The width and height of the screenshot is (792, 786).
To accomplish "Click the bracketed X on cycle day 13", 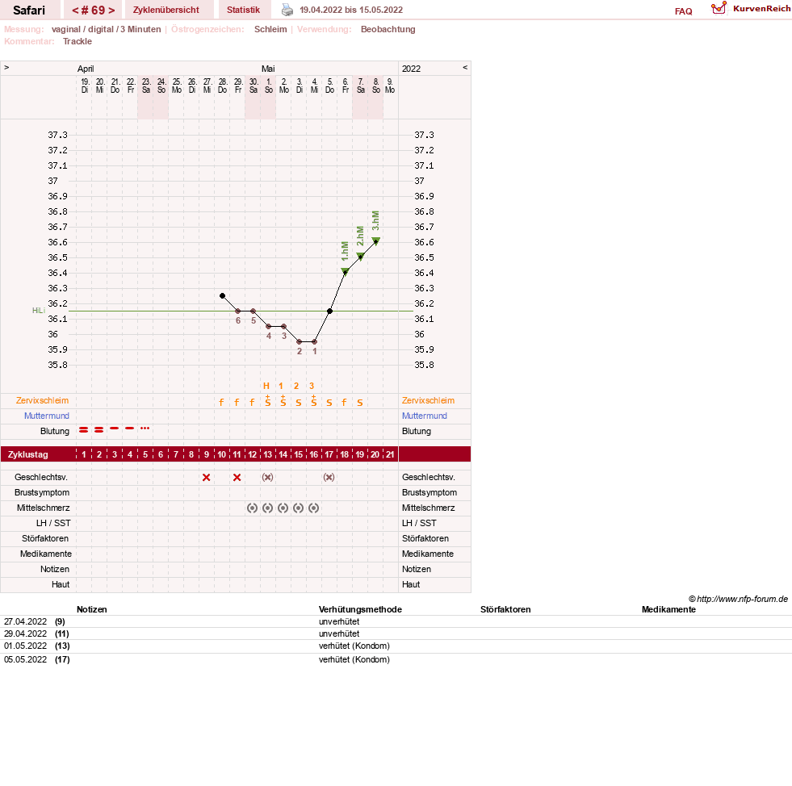I will click(268, 478).
